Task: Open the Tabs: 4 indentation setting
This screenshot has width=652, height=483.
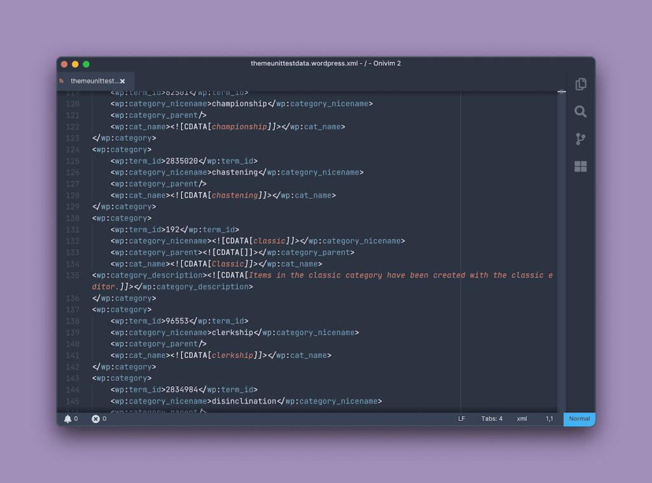Action: pyautogui.click(x=492, y=419)
